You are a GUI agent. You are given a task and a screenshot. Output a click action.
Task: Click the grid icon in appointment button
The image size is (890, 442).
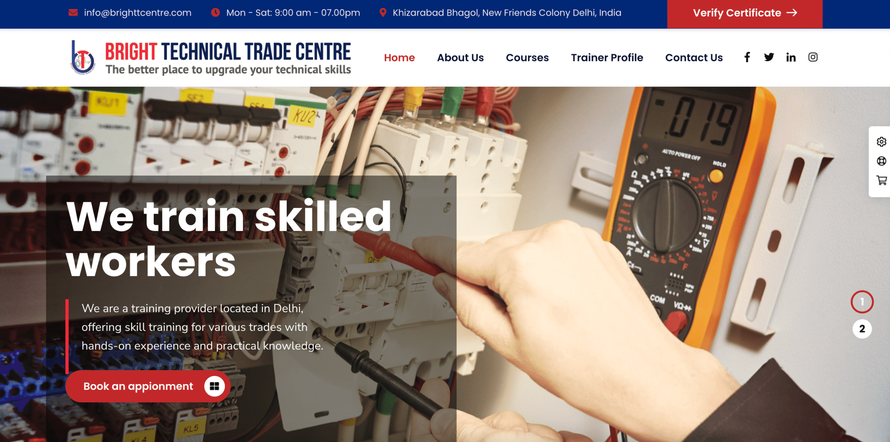(215, 386)
